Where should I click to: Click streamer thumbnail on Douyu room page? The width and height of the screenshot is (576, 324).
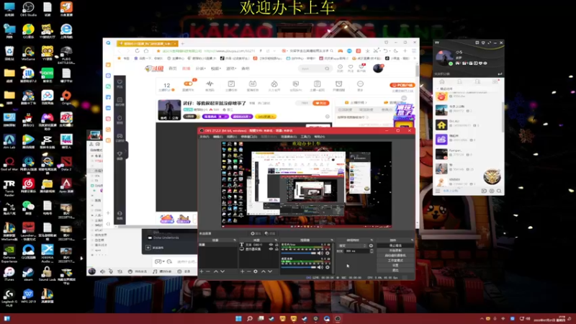pyautogui.click(x=169, y=110)
